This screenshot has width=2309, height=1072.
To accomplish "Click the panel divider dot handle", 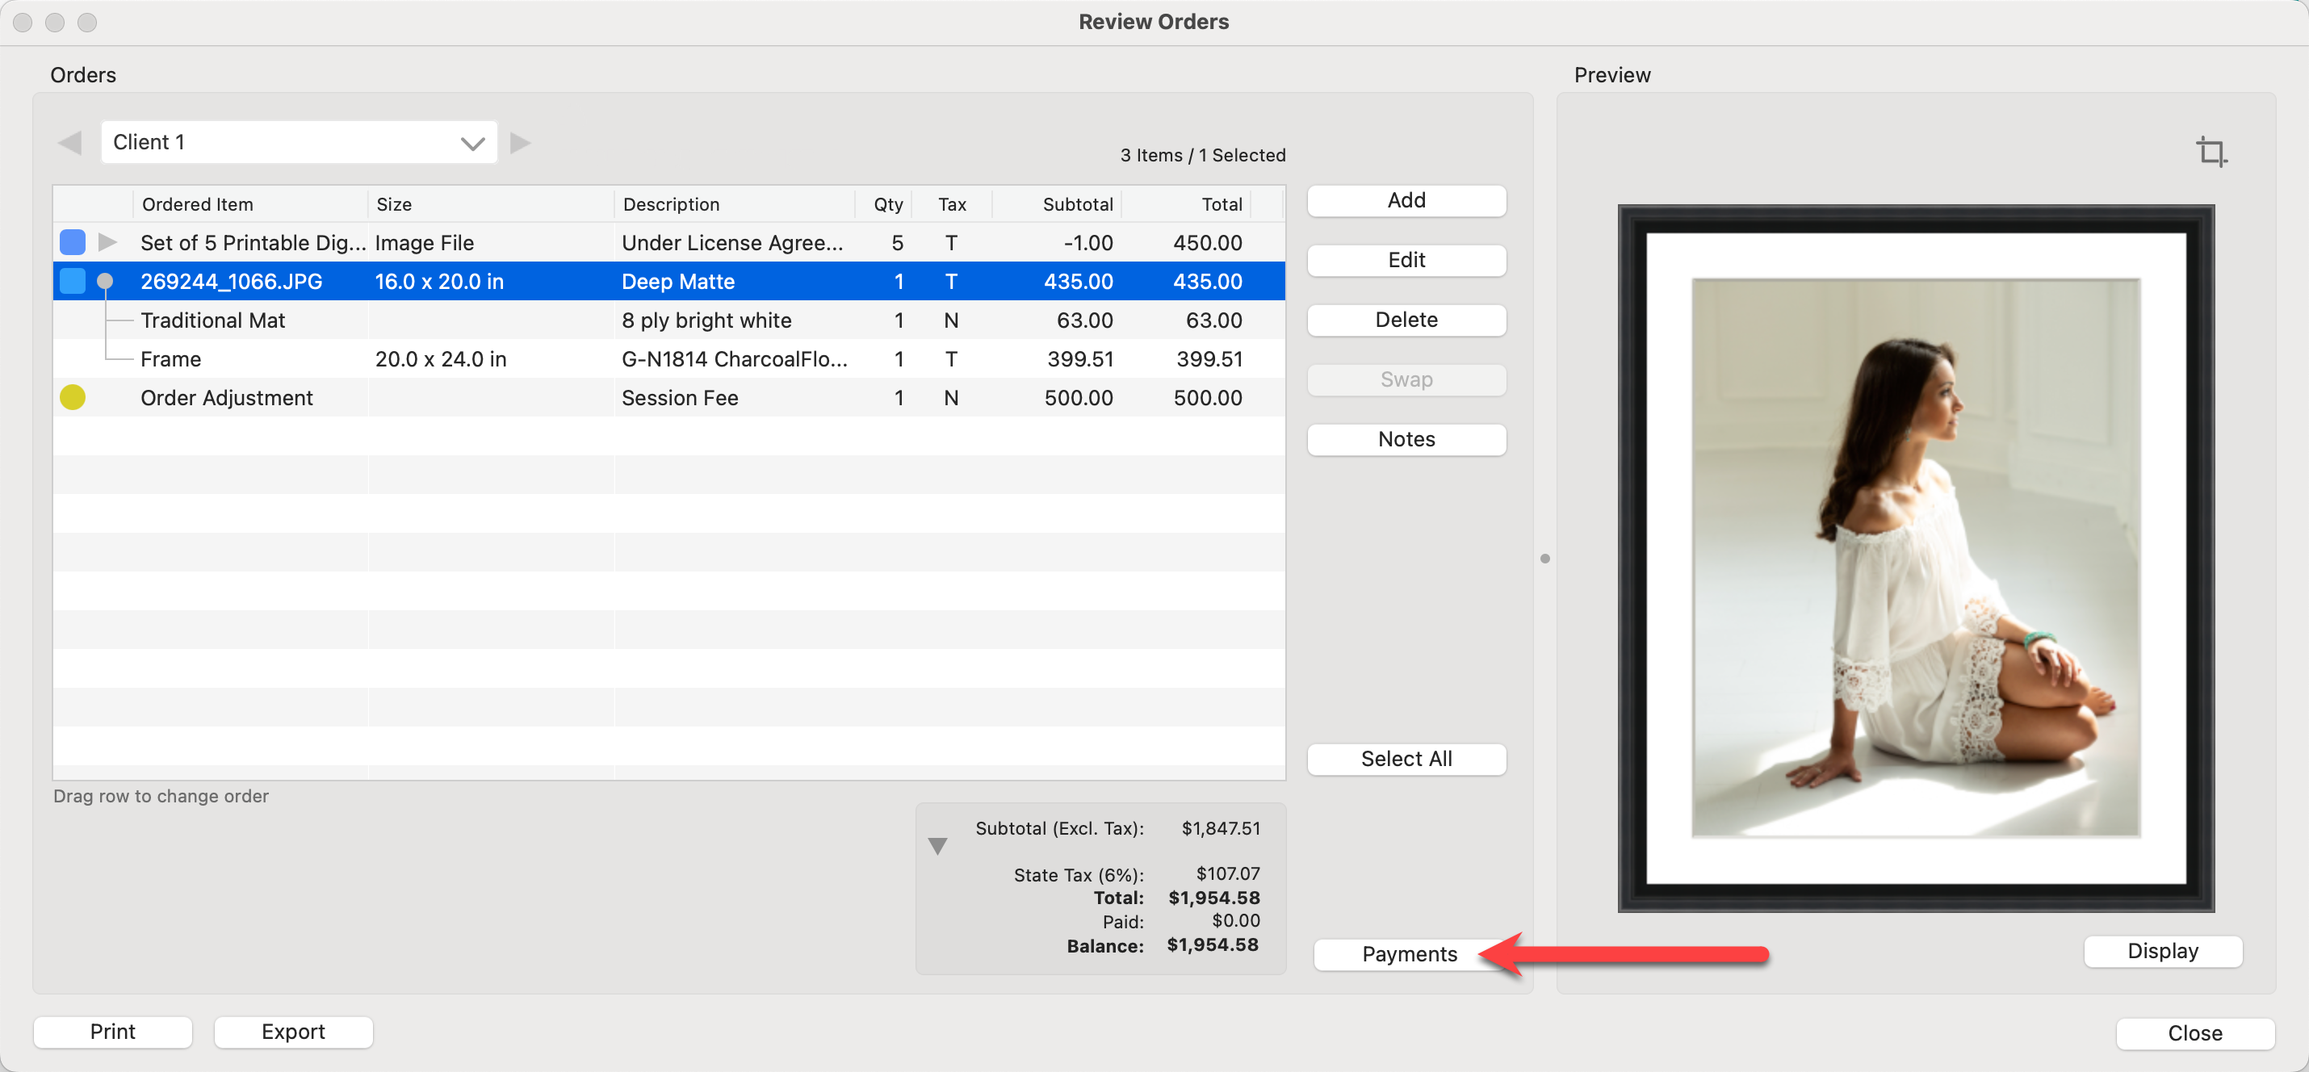I will tap(1544, 559).
